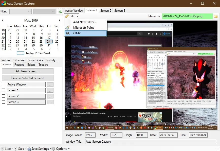Click the May, 2019 calendar header

tap(31, 21)
